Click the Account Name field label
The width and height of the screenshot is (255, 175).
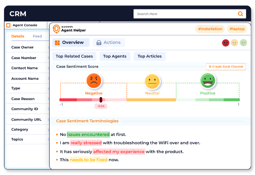(x=25, y=78)
